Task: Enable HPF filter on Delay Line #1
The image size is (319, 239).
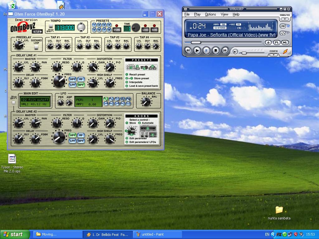Action: click(73, 79)
